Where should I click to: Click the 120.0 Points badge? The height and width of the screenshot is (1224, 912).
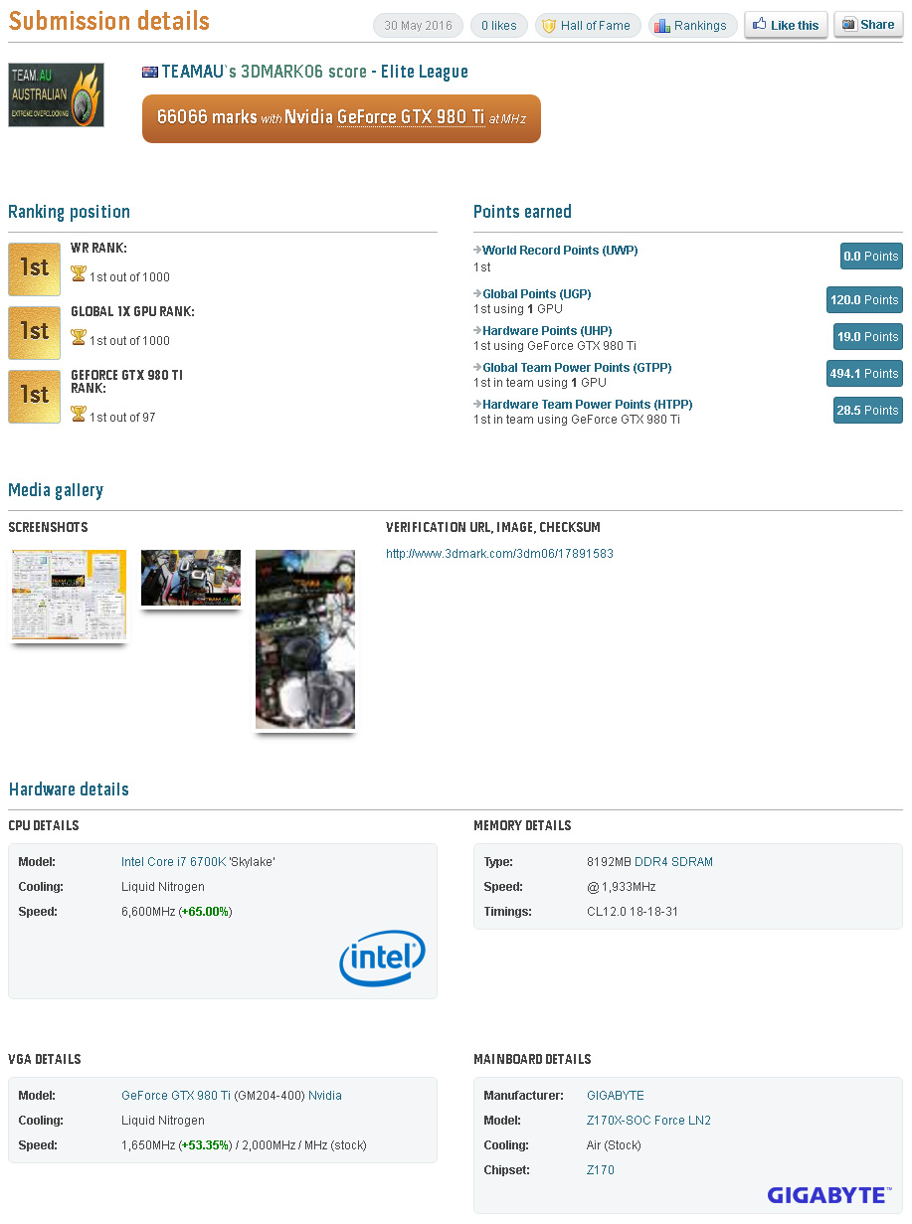(864, 300)
